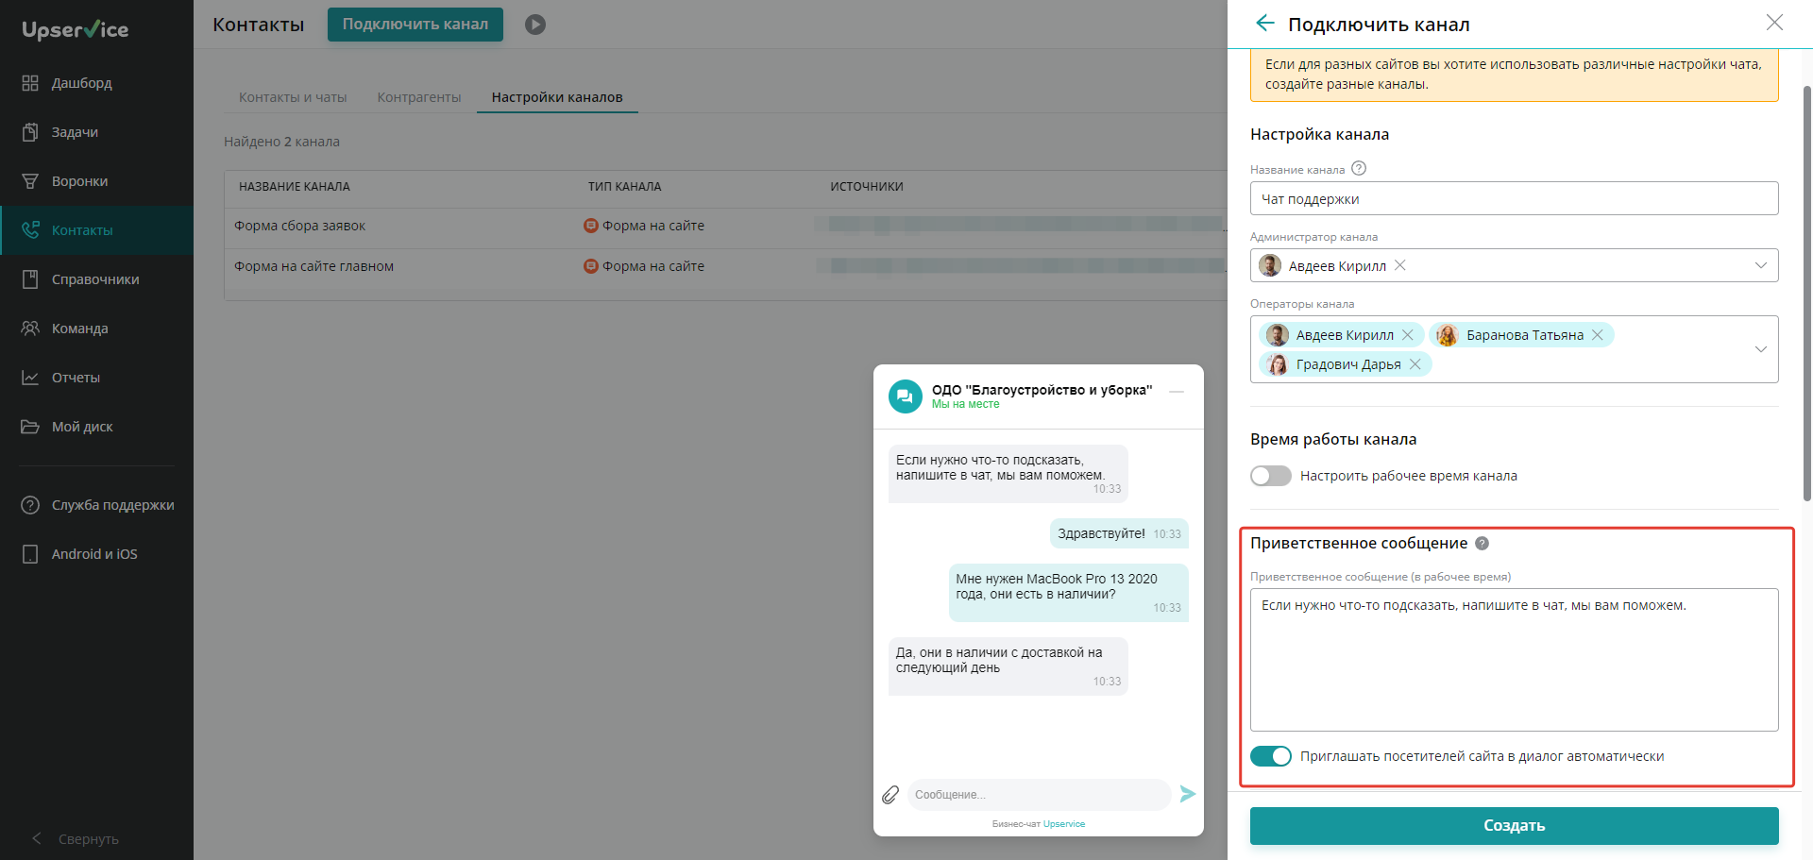Click the help icon beside Приветственное сообщение heading

pyautogui.click(x=1483, y=543)
